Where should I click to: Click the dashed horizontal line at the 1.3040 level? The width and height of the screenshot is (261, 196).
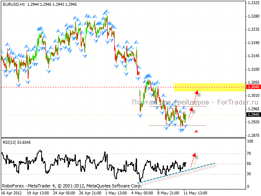[x=82, y=87]
